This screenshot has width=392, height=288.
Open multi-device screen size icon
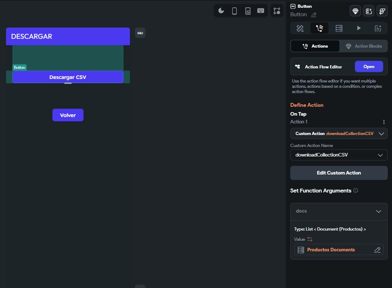click(x=248, y=11)
